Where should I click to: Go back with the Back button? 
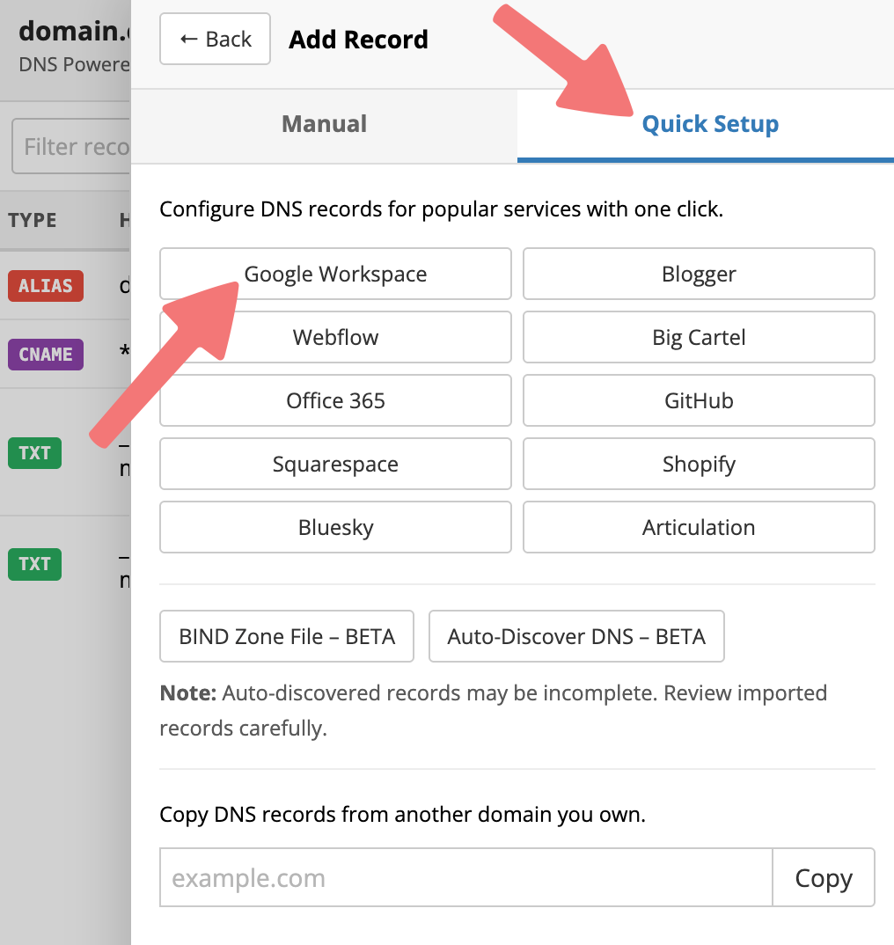pyautogui.click(x=215, y=39)
